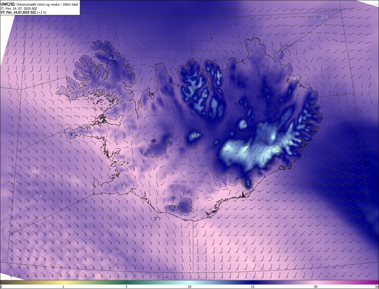Click the 18.2 value label near the south coast
The width and height of the screenshot is (379, 289).
[173, 208]
